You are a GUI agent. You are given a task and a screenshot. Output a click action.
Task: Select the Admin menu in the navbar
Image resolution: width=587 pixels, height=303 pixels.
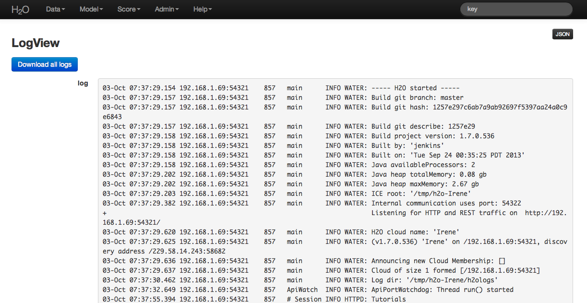(166, 9)
